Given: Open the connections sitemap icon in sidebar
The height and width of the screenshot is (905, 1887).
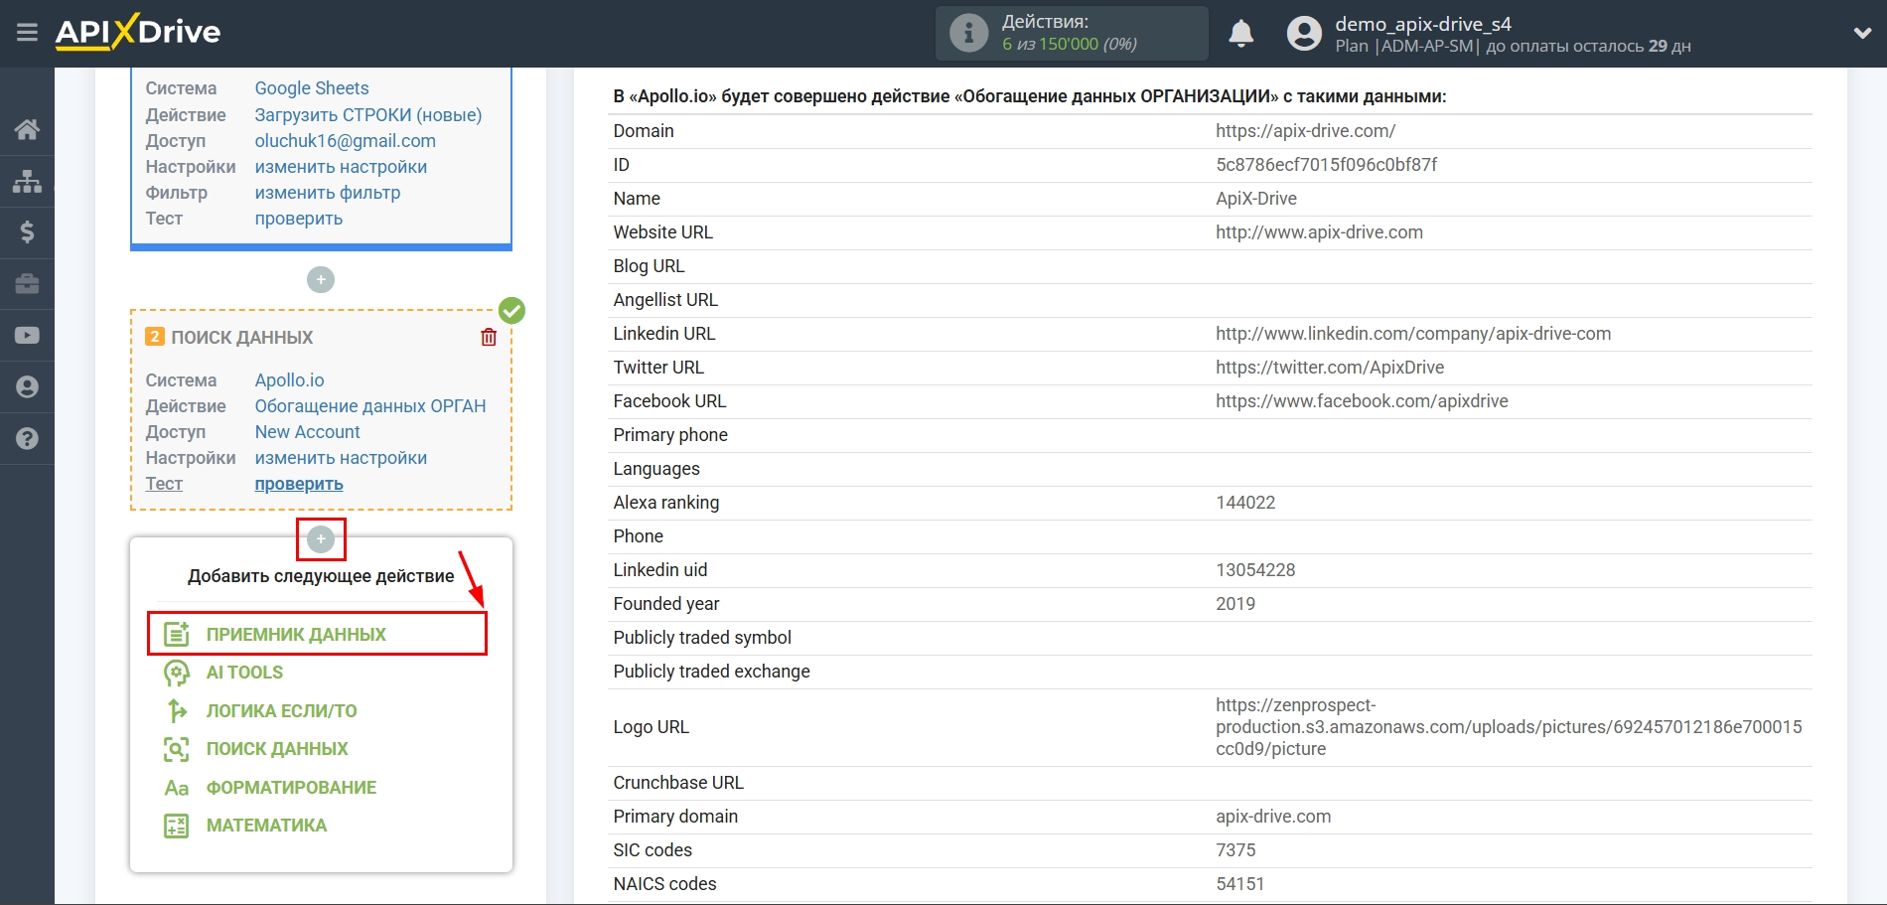Looking at the screenshot, I should (27, 181).
